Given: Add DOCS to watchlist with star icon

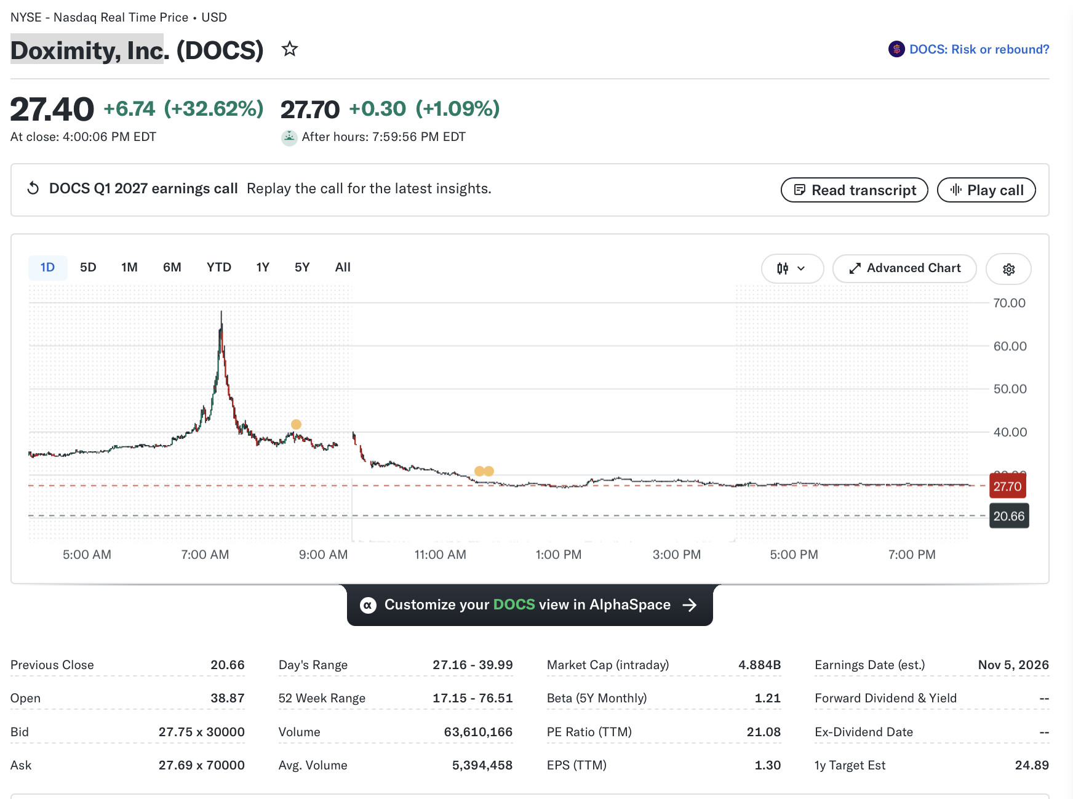Looking at the screenshot, I should click(290, 49).
